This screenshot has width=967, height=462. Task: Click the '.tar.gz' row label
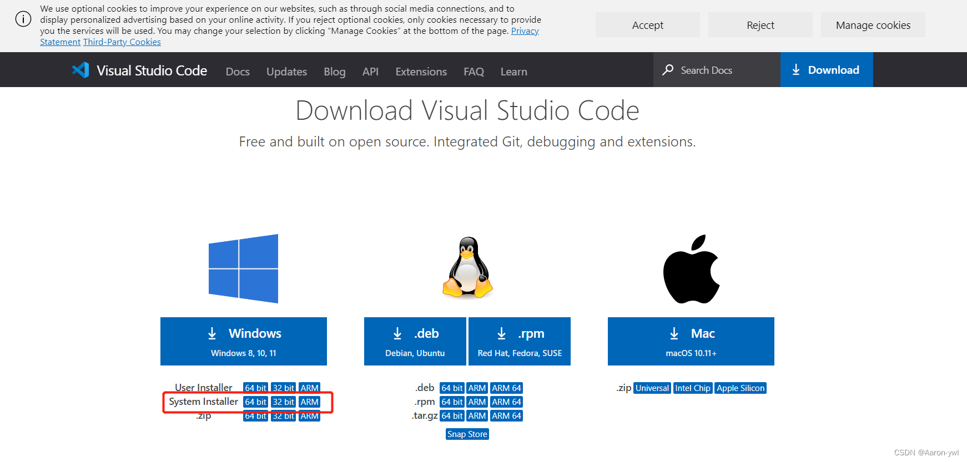pyautogui.click(x=425, y=415)
